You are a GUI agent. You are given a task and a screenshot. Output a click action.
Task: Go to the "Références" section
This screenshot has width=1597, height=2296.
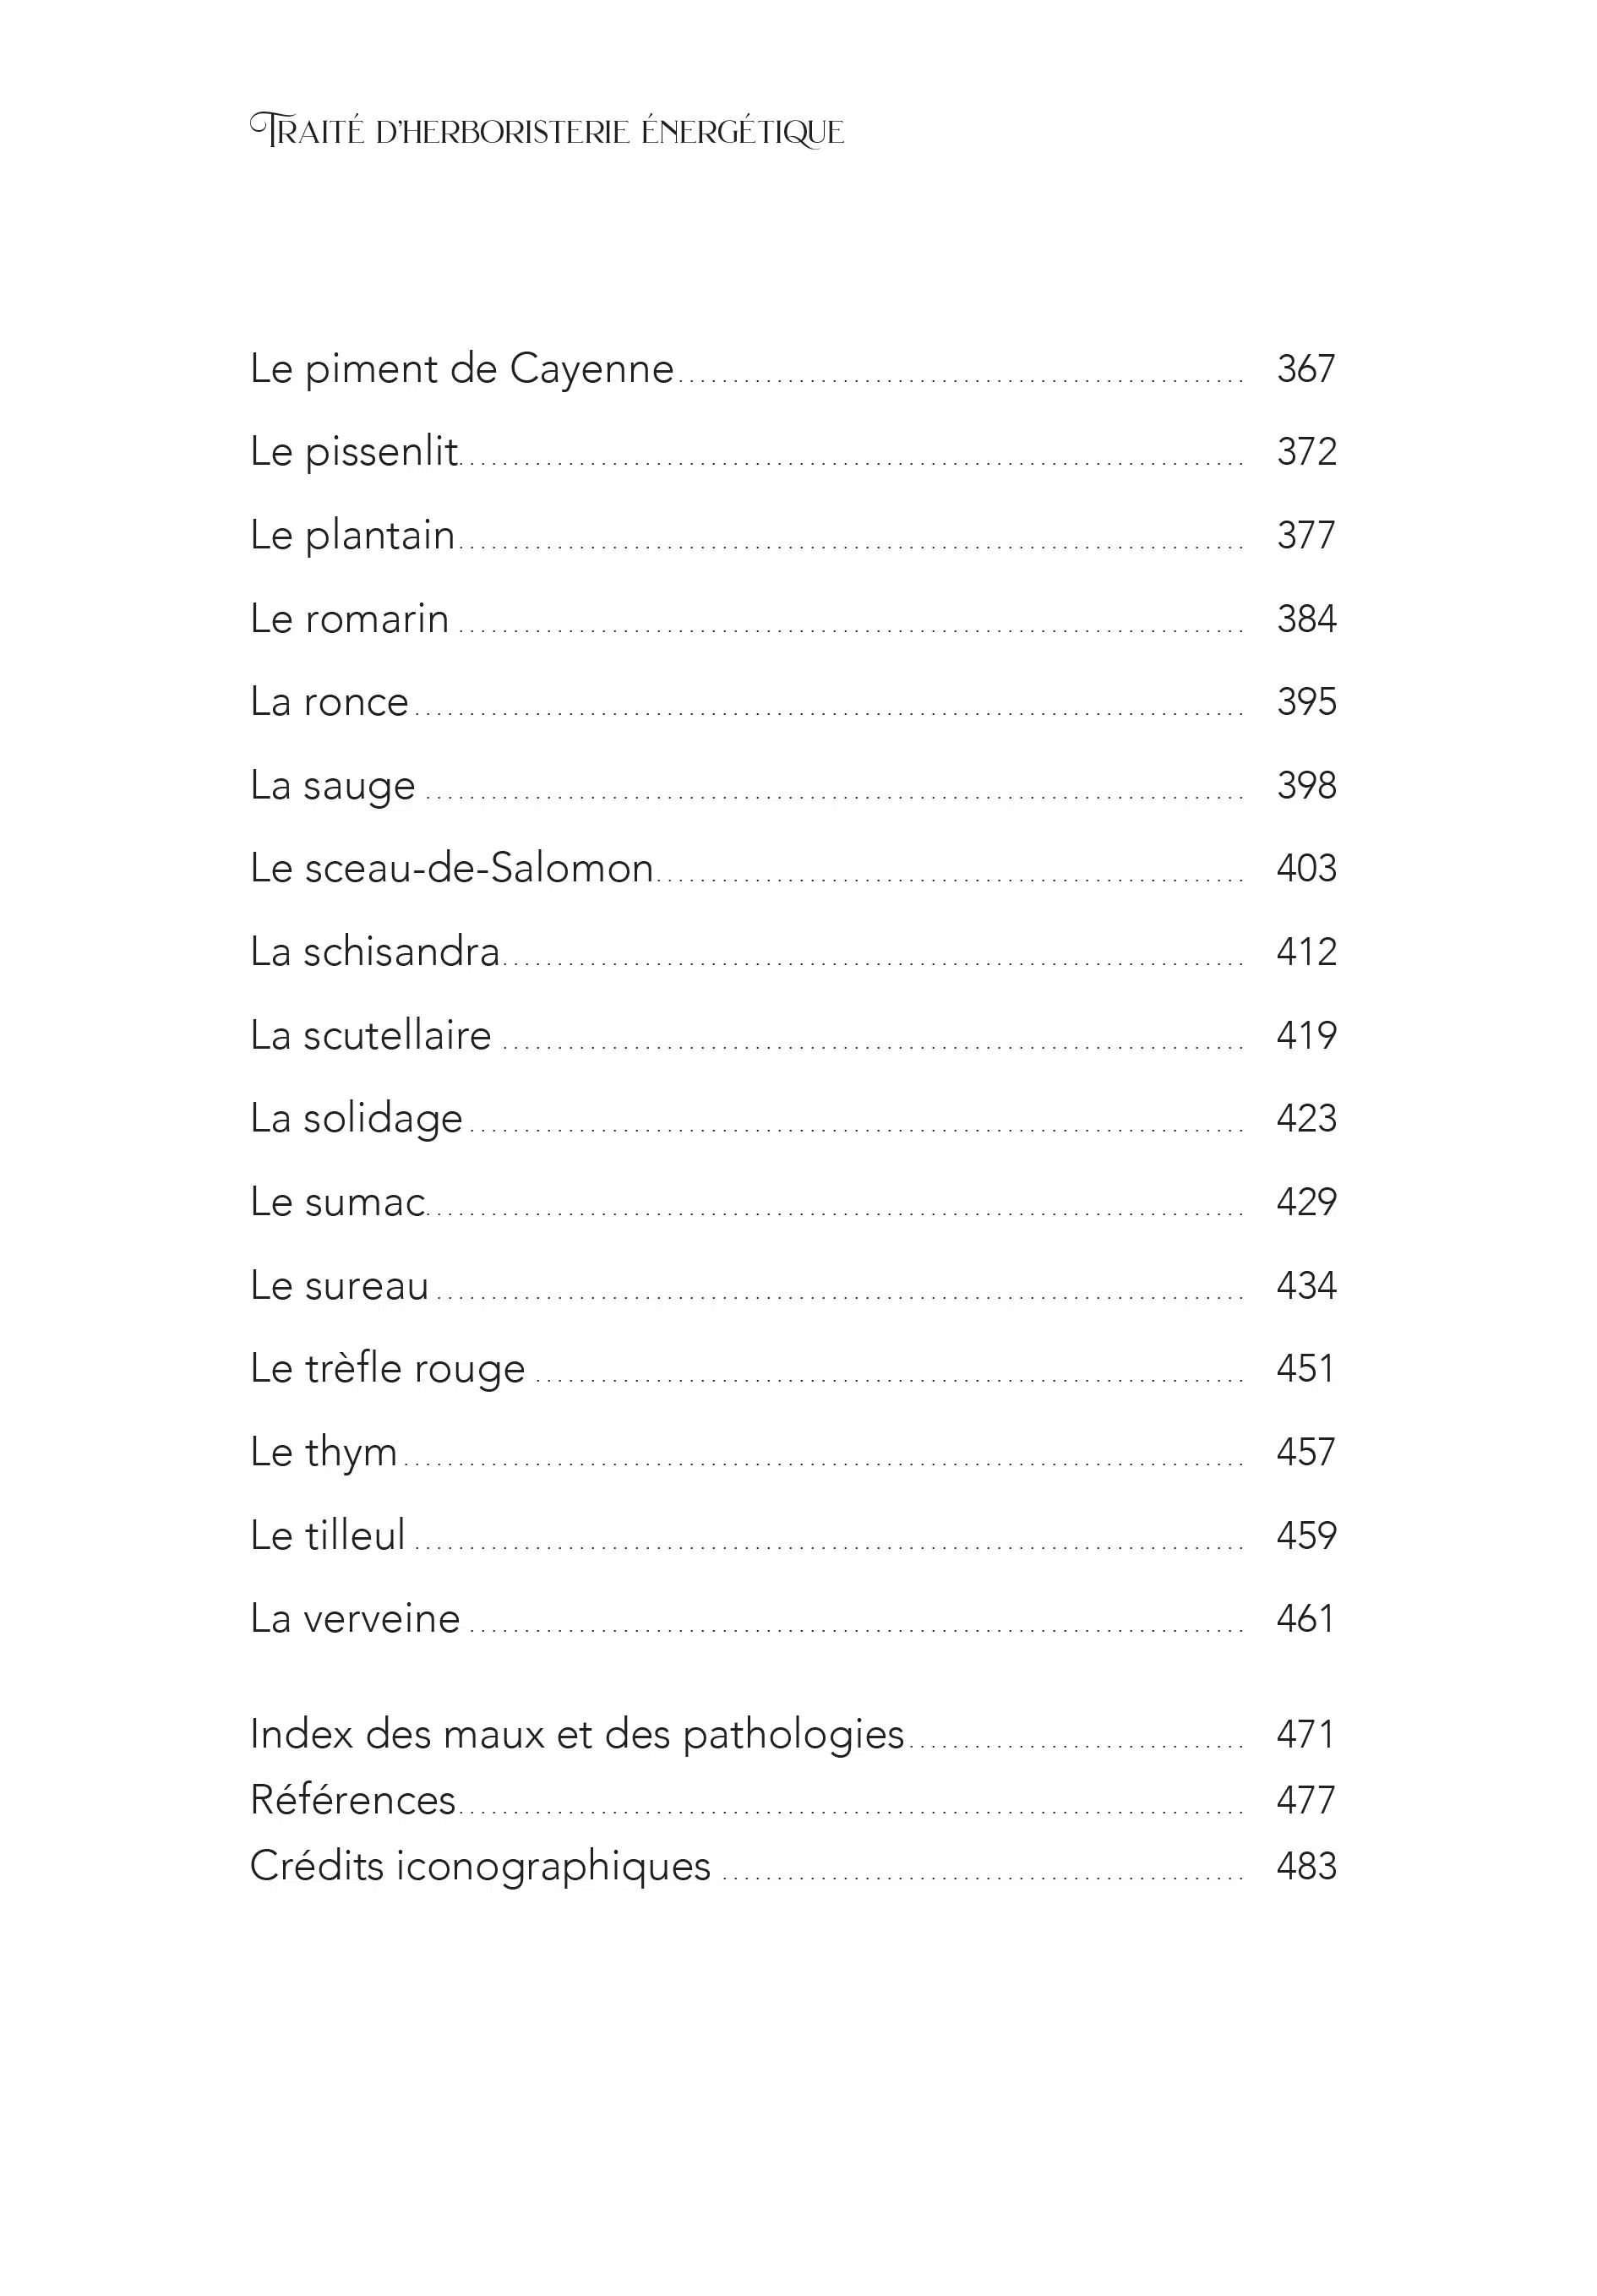click(x=352, y=1800)
